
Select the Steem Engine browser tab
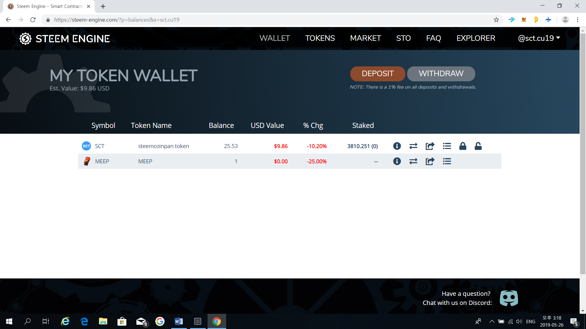[x=49, y=6]
